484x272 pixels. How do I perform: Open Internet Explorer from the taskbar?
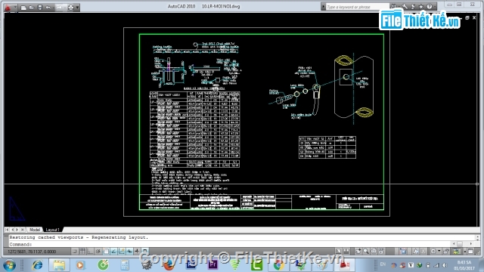coord(37,265)
